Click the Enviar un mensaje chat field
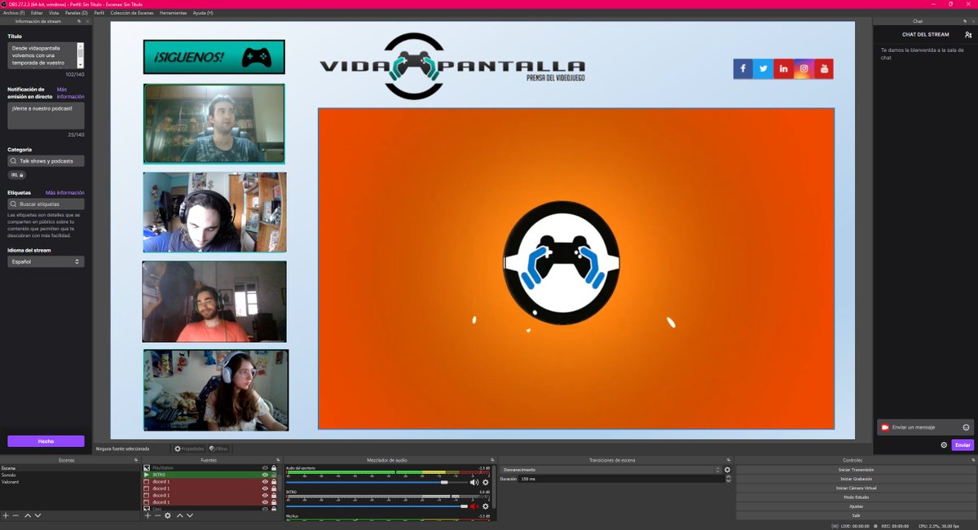Image resolution: width=978 pixels, height=530 pixels. point(925,427)
